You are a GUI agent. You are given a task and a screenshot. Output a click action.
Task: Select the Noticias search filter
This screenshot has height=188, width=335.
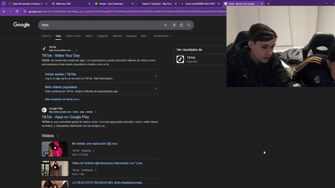point(117,36)
